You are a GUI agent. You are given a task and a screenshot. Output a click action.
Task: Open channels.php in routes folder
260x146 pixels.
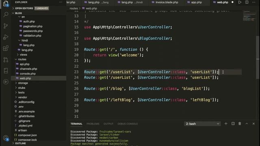pos(28,69)
